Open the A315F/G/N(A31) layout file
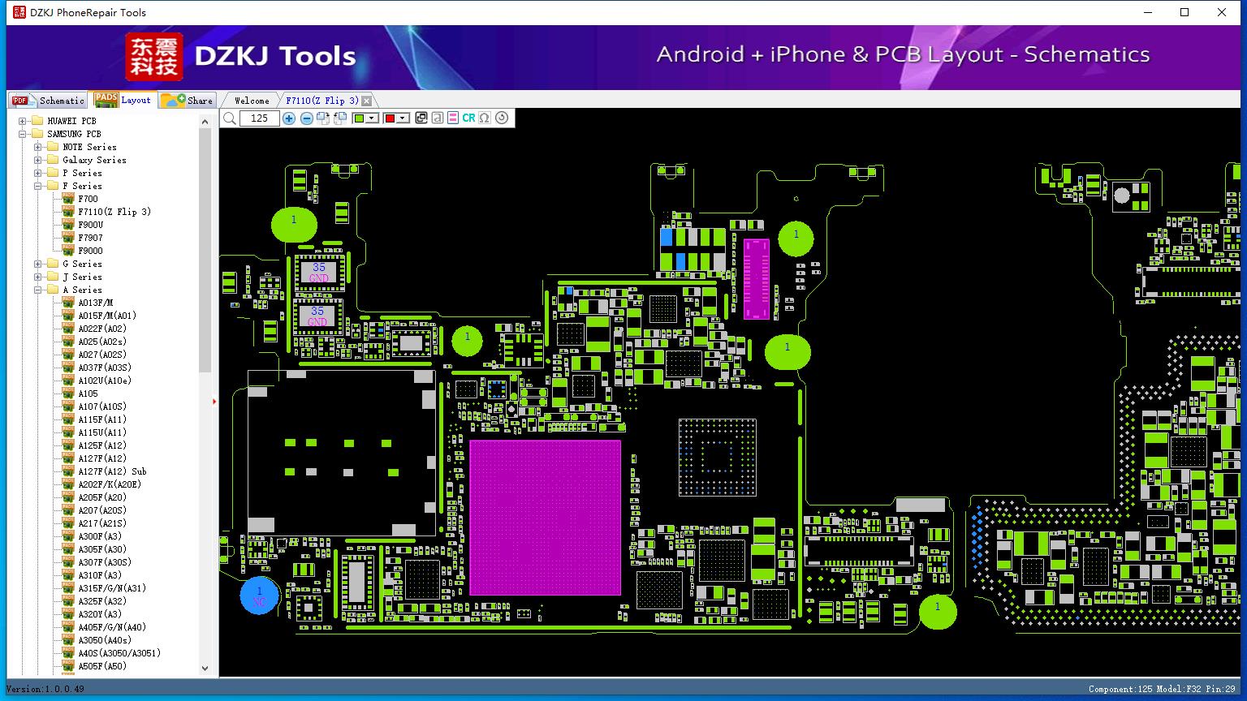 (112, 588)
